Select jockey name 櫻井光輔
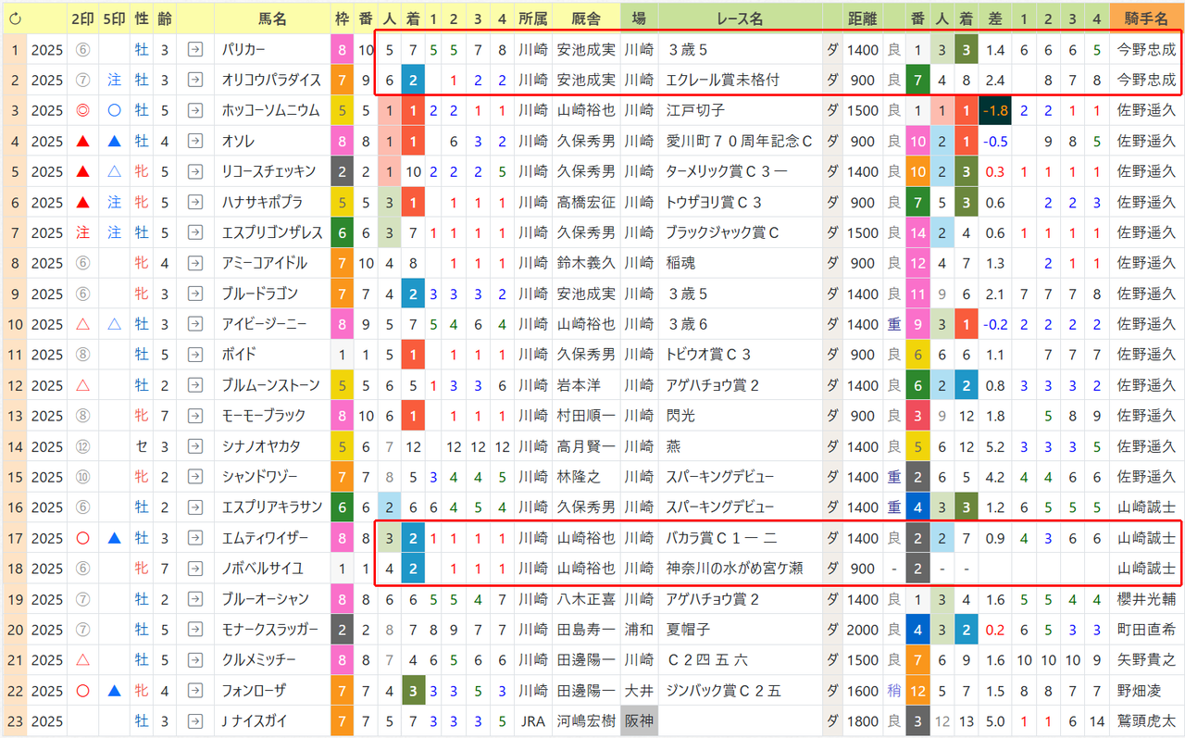 [x=1147, y=599]
